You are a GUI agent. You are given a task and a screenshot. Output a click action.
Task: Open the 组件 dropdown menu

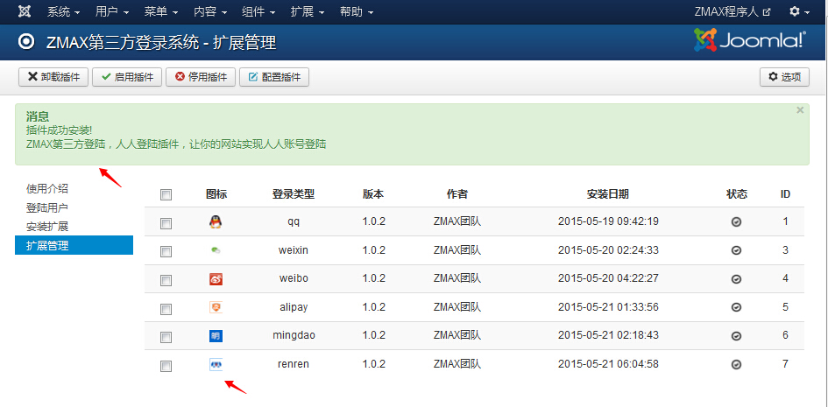coord(258,11)
